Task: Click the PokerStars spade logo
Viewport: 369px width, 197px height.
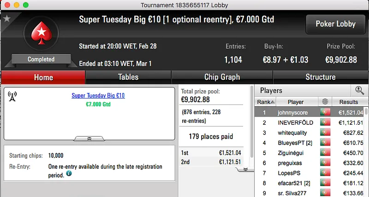Action: point(41,35)
